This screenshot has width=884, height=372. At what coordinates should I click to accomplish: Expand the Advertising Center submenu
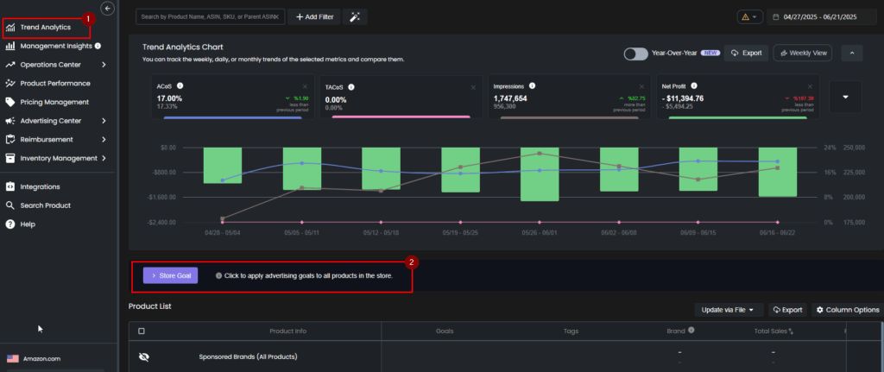(x=104, y=121)
